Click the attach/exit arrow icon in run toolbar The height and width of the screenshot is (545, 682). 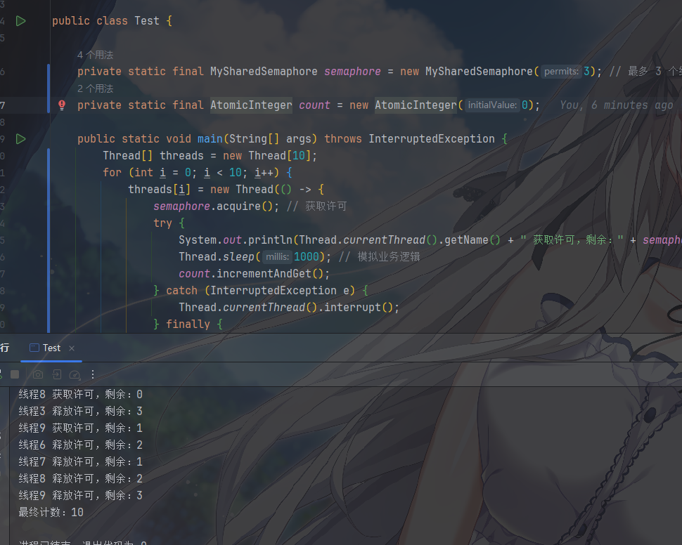(56, 375)
